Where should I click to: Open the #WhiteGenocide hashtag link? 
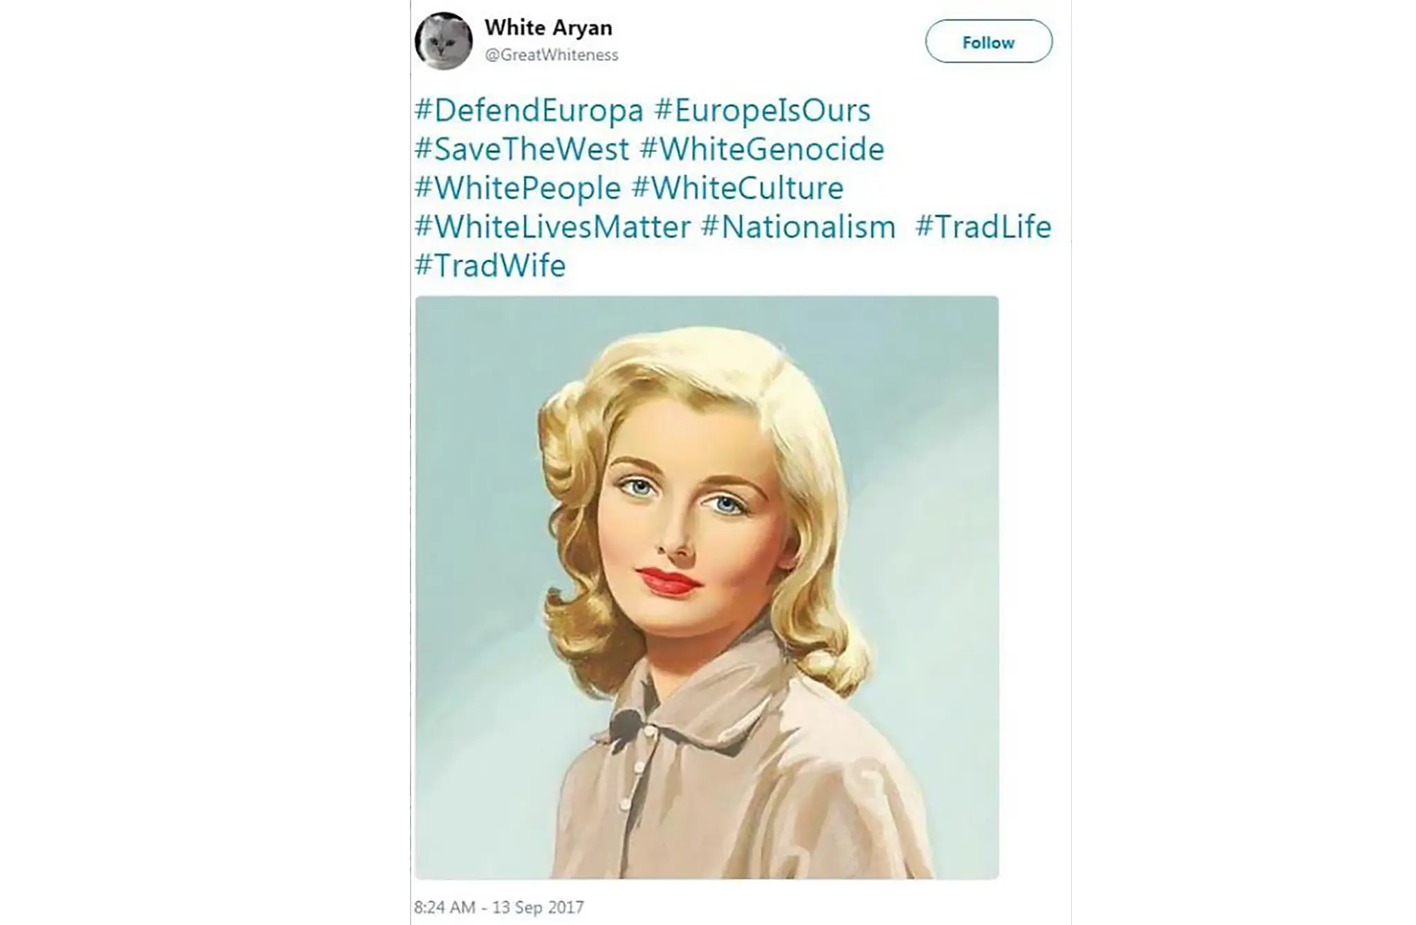click(x=762, y=149)
